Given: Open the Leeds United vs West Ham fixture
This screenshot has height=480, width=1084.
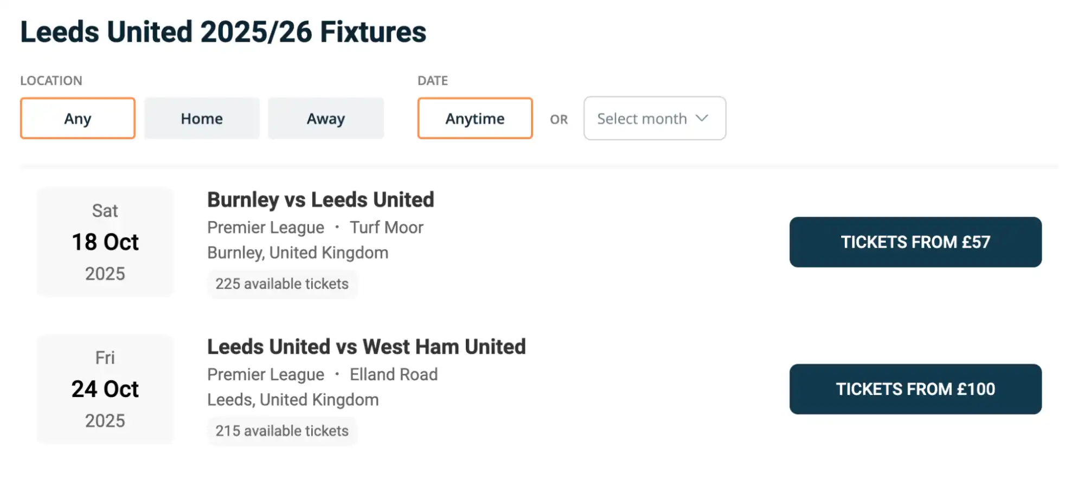Looking at the screenshot, I should pyautogui.click(x=366, y=346).
